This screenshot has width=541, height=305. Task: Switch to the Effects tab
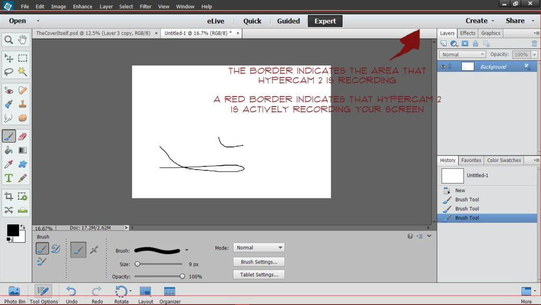pyautogui.click(x=468, y=33)
